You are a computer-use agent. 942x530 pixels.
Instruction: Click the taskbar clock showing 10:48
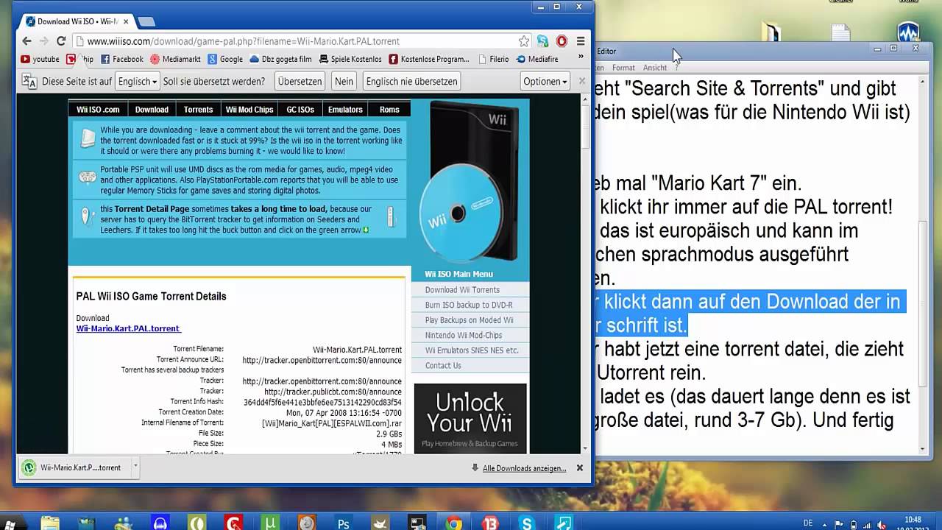tap(912, 520)
